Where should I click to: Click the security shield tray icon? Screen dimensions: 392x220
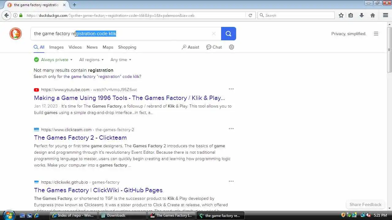point(343,215)
